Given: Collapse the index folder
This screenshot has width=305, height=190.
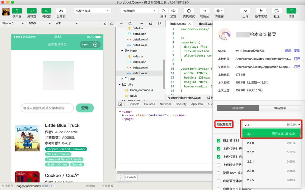Looking at the screenshot, I should pos(122,51).
